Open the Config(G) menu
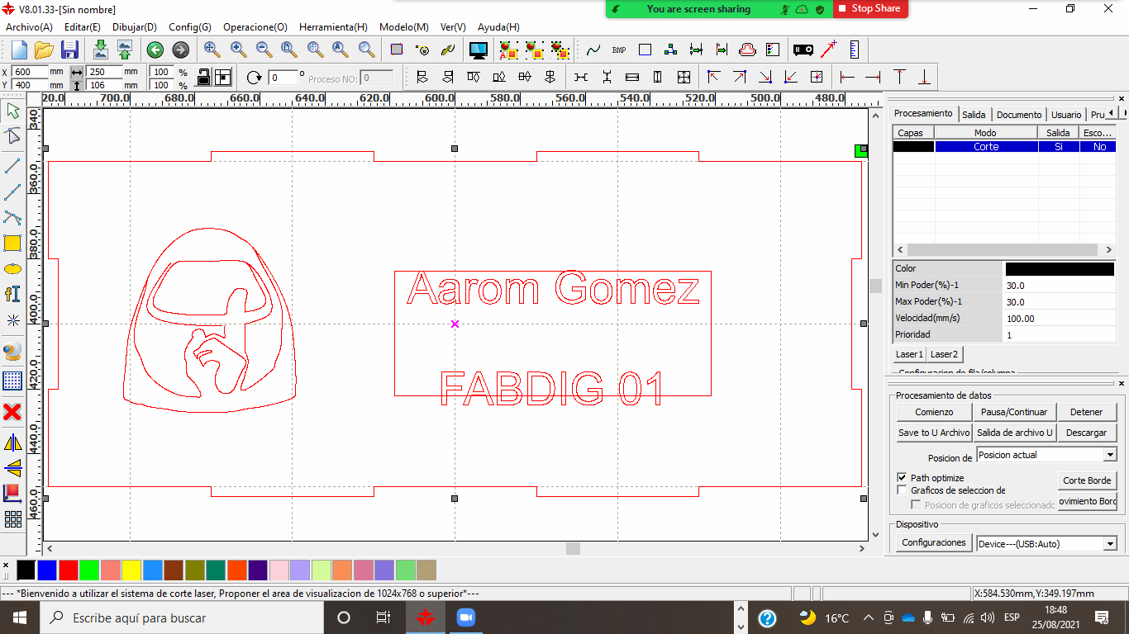The width and height of the screenshot is (1129, 634). (x=190, y=27)
